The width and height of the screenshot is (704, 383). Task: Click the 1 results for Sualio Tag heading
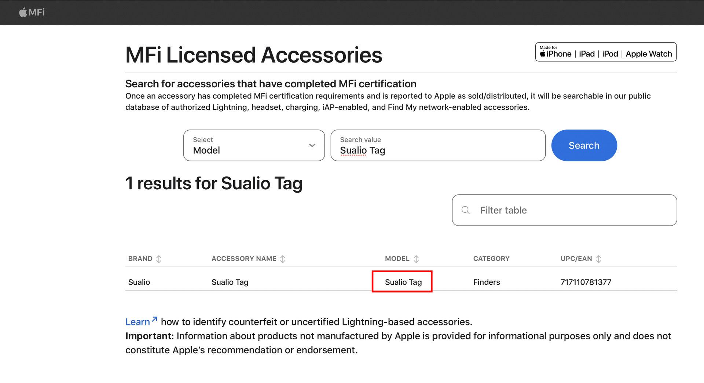pos(214,183)
